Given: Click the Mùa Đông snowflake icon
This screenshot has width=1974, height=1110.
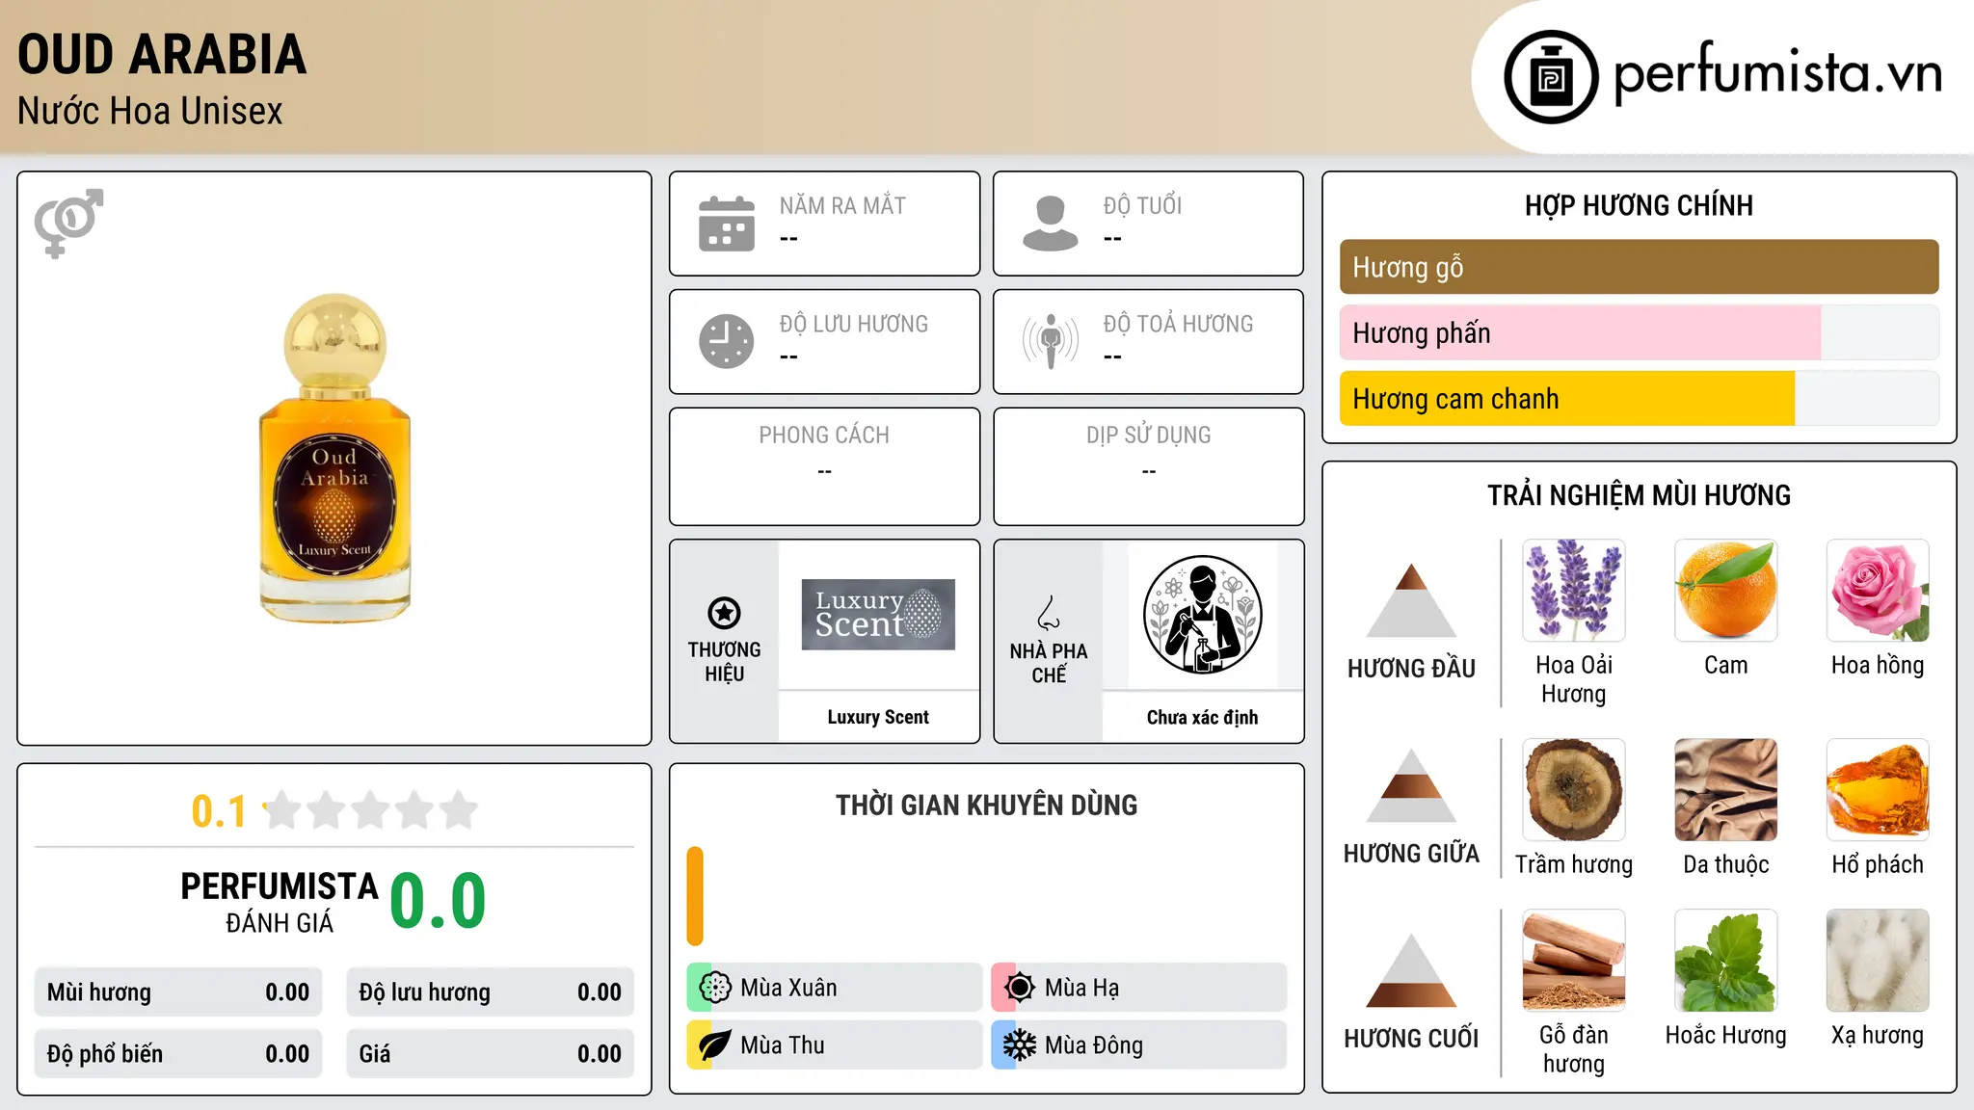Looking at the screenshot, I should [1020, 1045].
